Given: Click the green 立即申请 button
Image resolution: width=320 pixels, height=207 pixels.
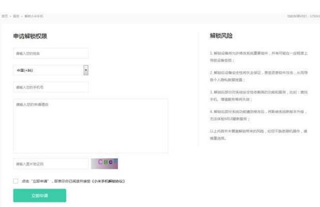Looking at the screenshot, I should click(x=39, y=195).
